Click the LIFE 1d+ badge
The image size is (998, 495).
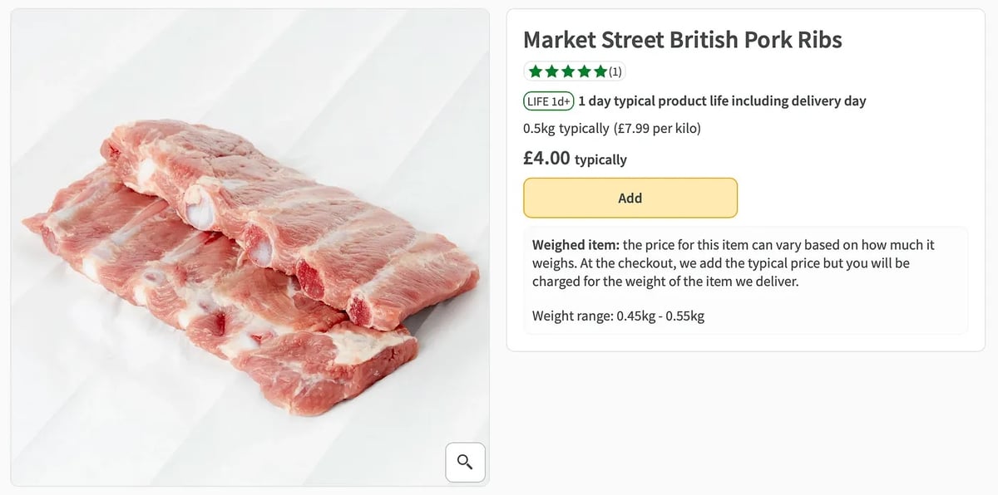[x=549, y=101]
